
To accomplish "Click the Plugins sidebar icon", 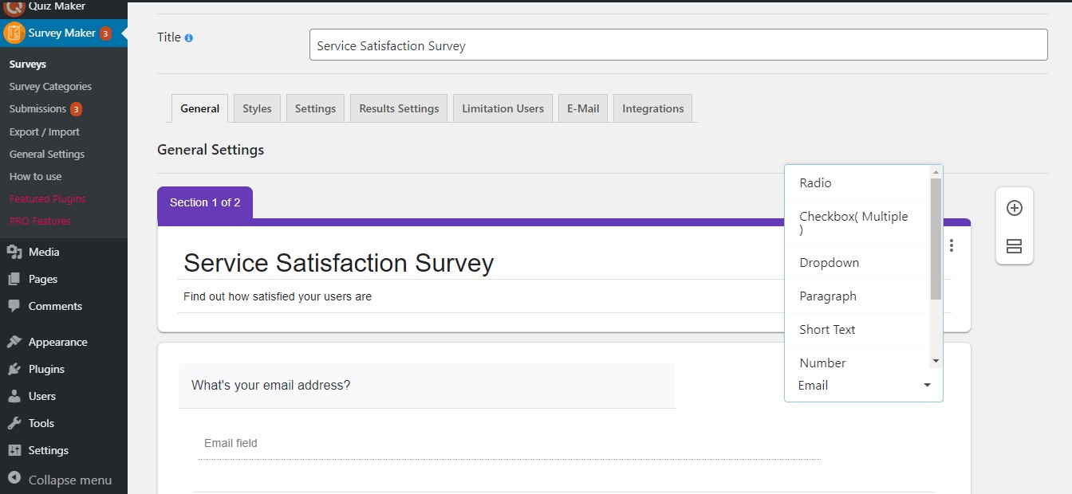I will pos(14,369).
